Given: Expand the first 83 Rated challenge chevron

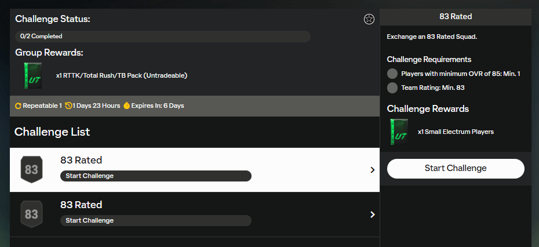Looking at the screenshot, I should [x=372, y=170].
